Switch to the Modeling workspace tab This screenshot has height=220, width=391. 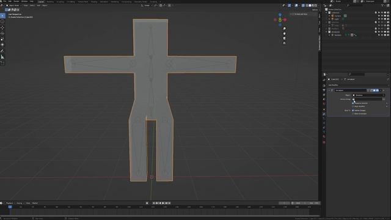(50, 1)
